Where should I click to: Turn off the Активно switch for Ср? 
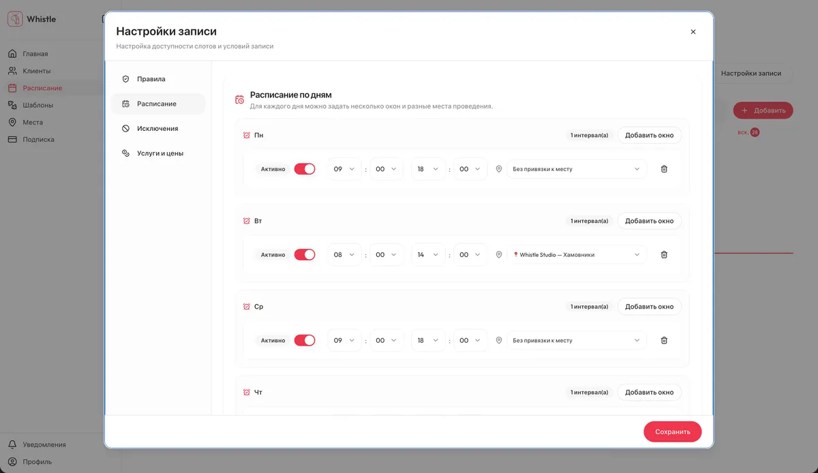(305, 341)
